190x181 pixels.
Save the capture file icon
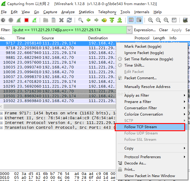pyautogui.click(x=53, y=20)
